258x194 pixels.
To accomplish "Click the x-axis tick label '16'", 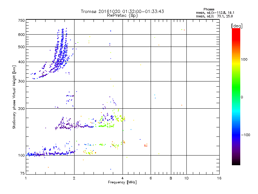I will pos(219,178).
